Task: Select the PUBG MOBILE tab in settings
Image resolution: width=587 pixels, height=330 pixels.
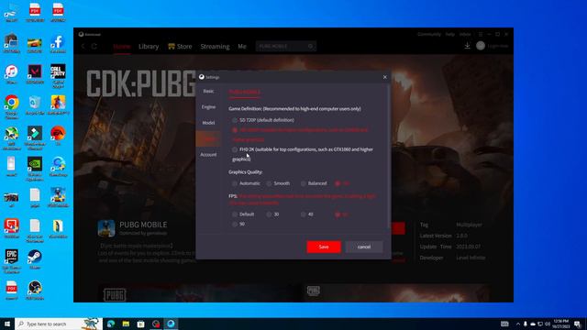Action: click(x=244, y=92)
